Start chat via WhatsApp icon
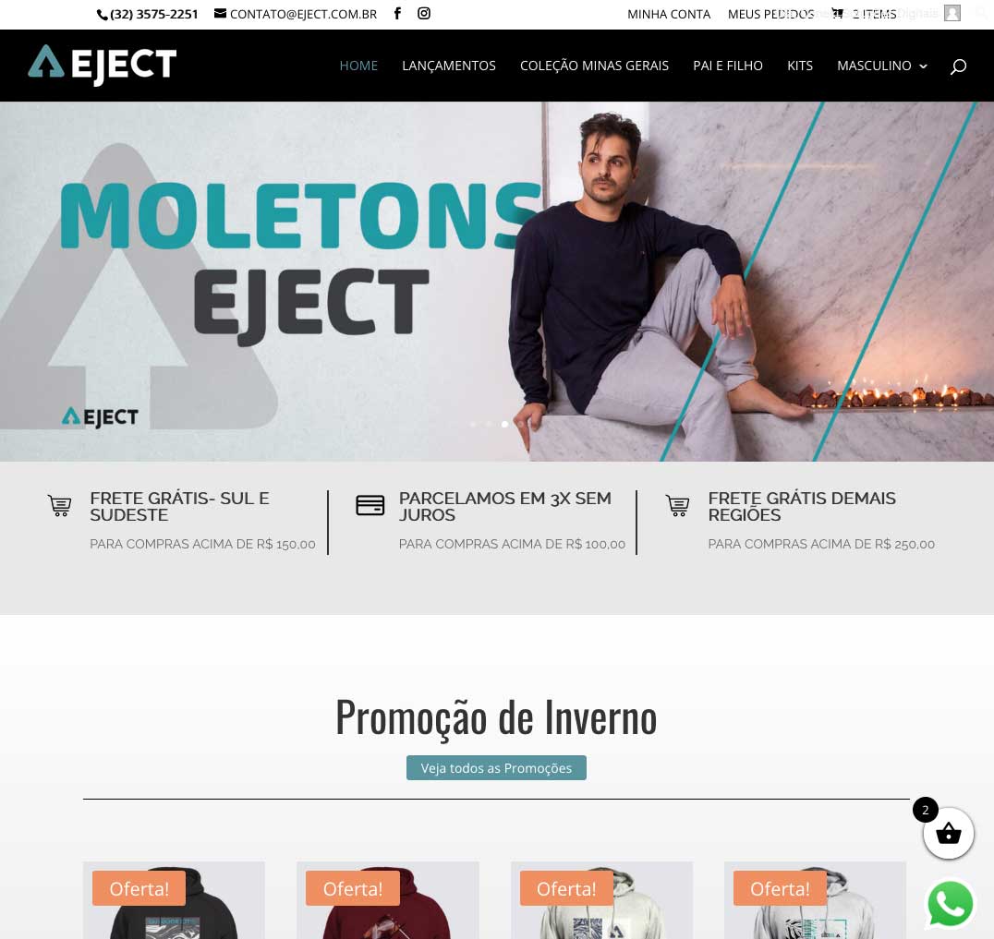Screen dimensions: 994x939 tap(950, 904)
